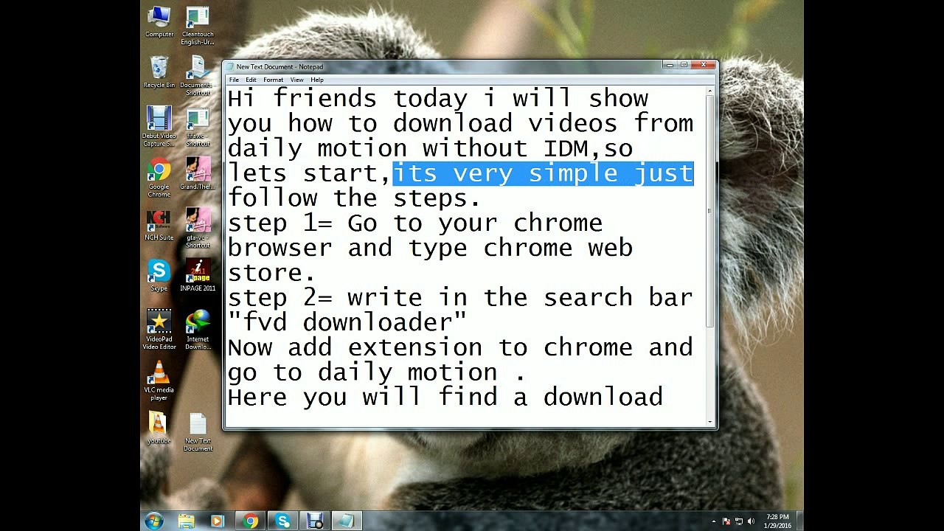Viewport: 944px width, 531px height.
Task: Open the View menu
Action: pyautogui.click(x=296, y=80)
